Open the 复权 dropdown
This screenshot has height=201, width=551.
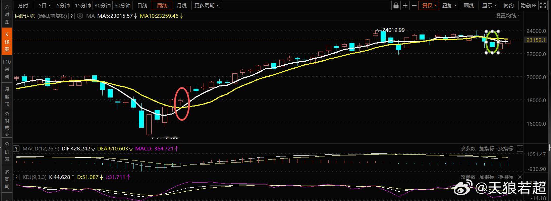[x=429, y=5]
